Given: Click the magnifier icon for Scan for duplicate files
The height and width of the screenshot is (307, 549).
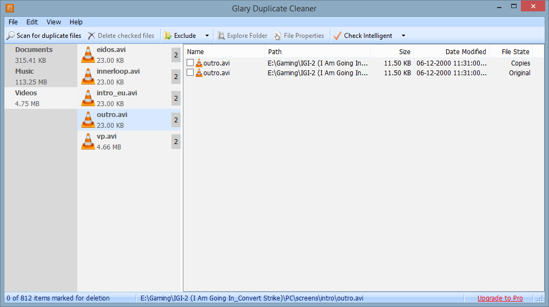Looking at the screenshot, I should 11,36.
